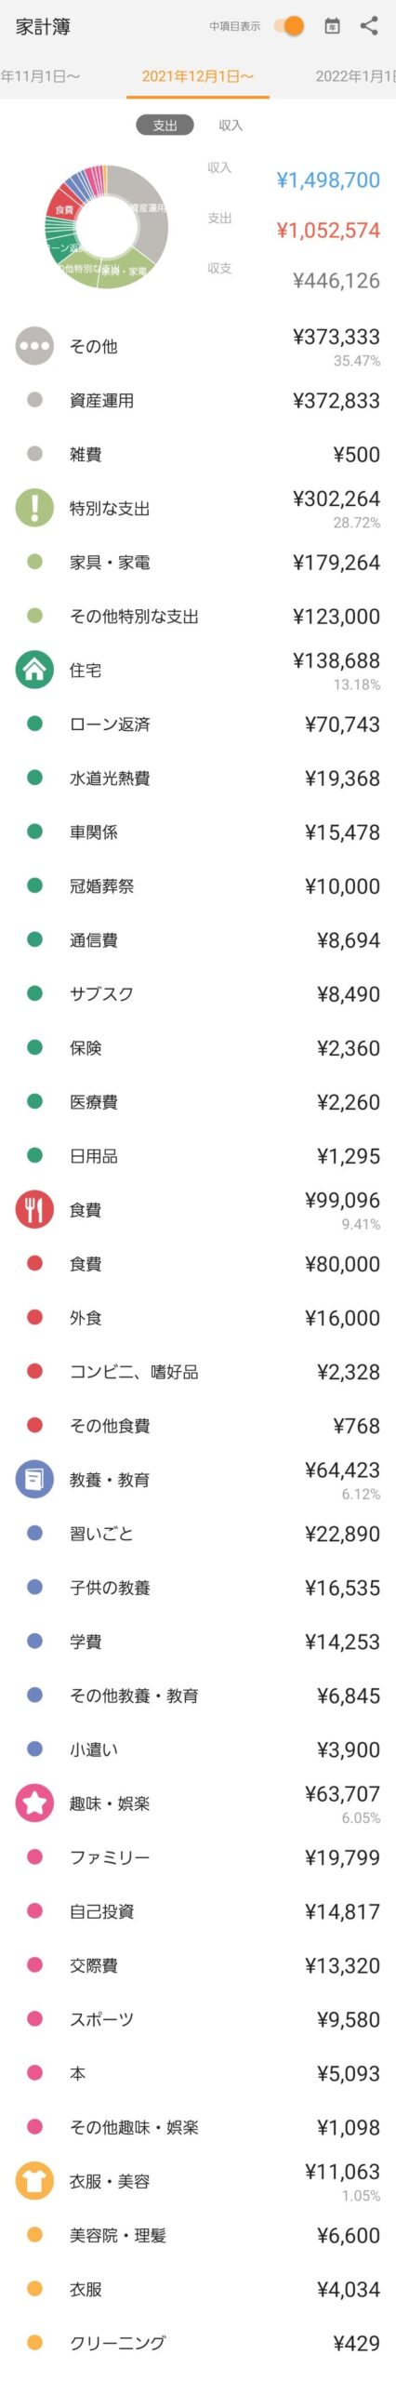Open the 家具・家電 subcategory row
This screenshot has height=2381, width=396.
tap(198, 562)
